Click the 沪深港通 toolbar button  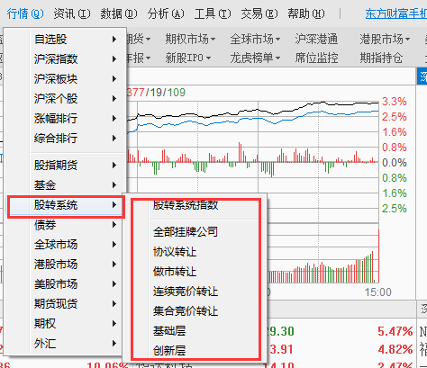(x=316, y=39)
